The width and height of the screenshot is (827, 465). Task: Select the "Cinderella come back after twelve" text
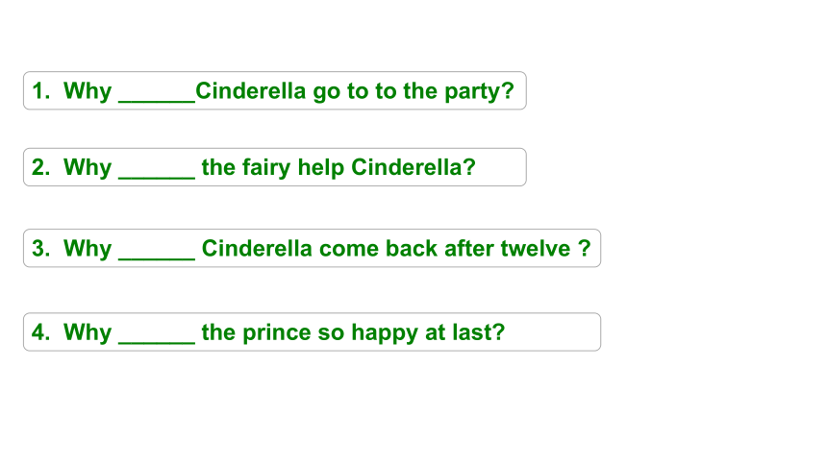coord(386,248)
